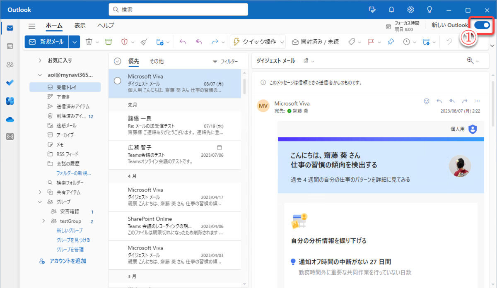
Task: Open the フィルター filter button
Action: tap(225, 61)
